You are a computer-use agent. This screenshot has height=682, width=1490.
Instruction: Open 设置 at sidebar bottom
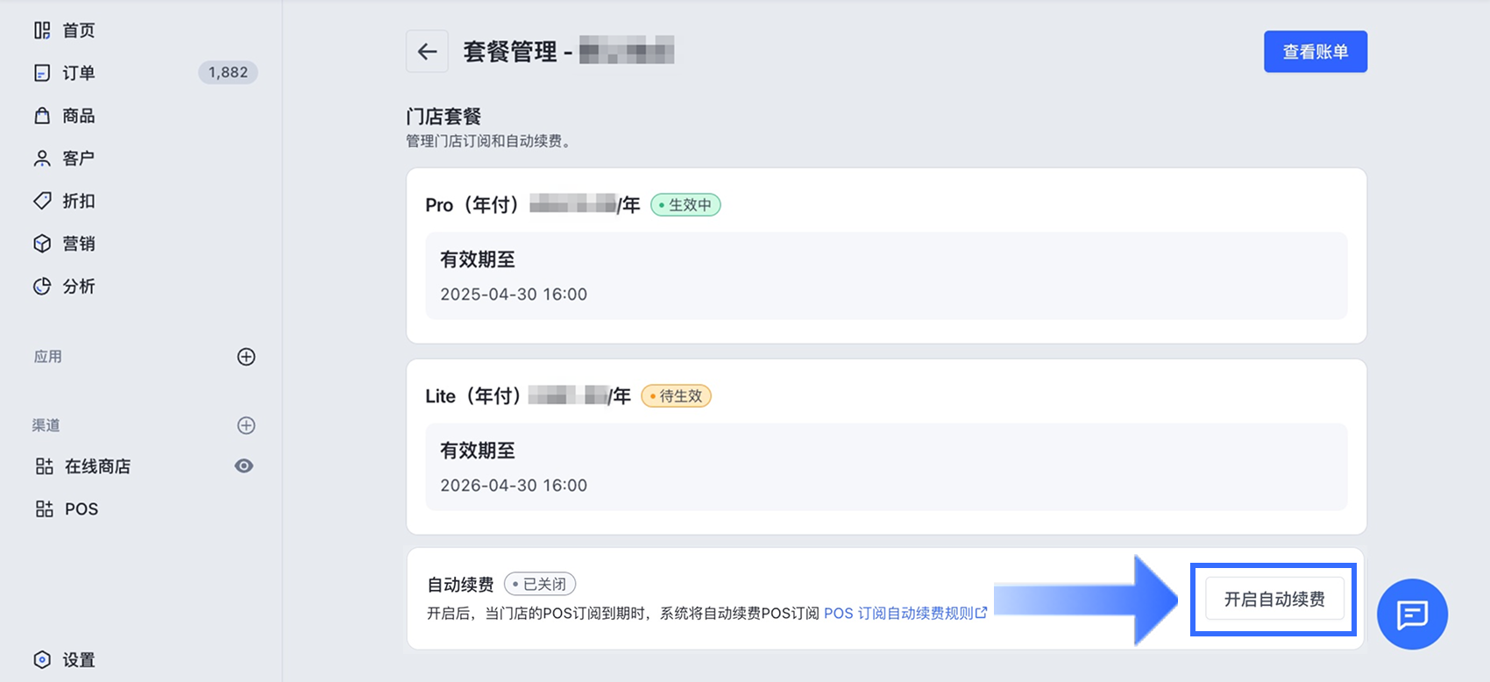(79, 660)
